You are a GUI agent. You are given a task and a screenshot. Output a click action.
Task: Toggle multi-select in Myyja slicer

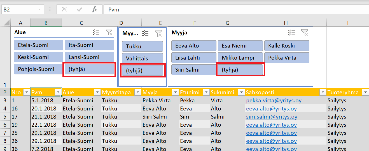pos(292,32)
